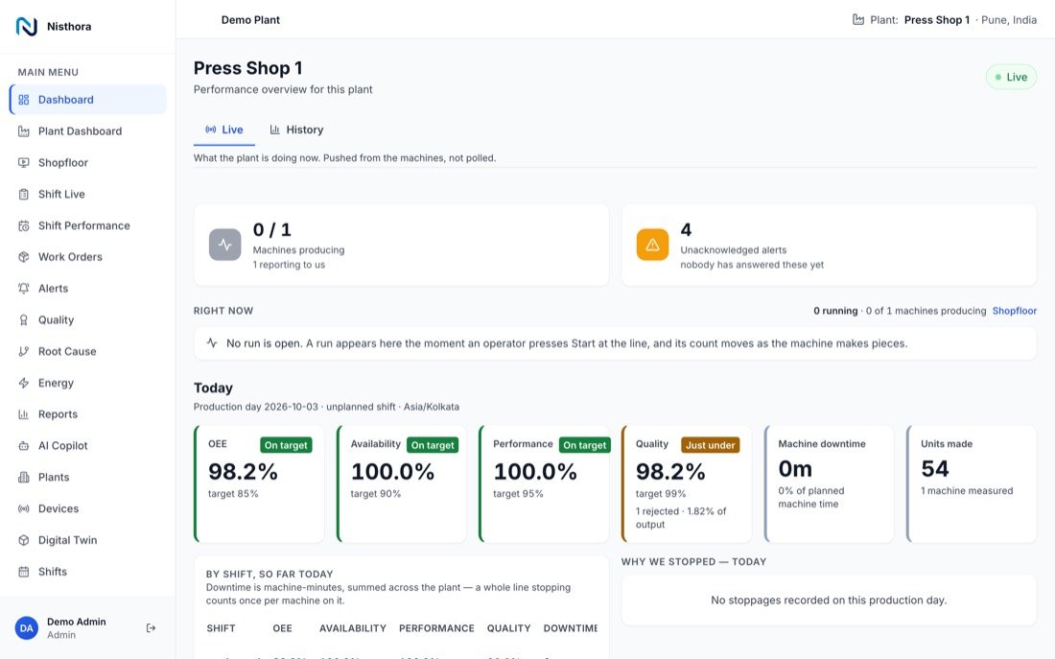Click the 'Production day 2026-10-03' text
The image size is (1055, 659).
click(256, 407)
